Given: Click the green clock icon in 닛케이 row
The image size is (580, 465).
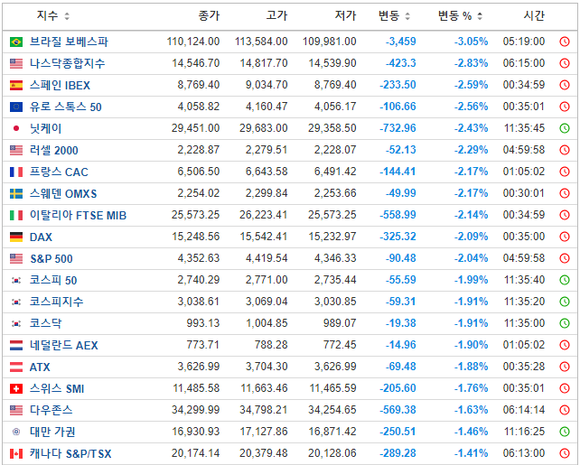Looking at the screenshot, I should [x=565, y=128].
